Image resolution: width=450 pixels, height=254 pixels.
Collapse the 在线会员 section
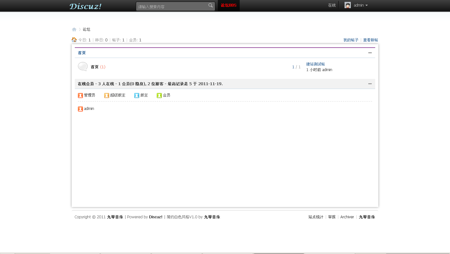(x=370, y=84)
